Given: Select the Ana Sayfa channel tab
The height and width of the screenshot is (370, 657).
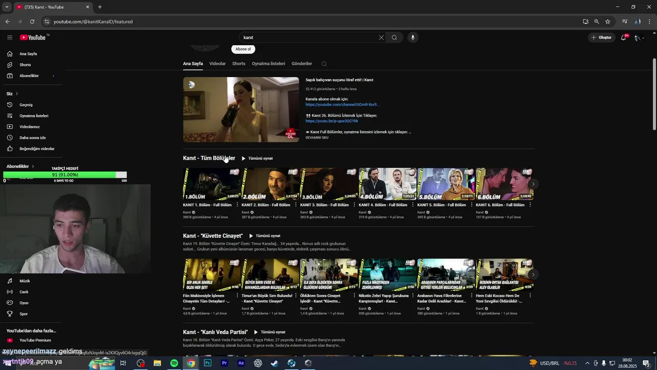Looking at the screenshot, I should coord(193,64).
